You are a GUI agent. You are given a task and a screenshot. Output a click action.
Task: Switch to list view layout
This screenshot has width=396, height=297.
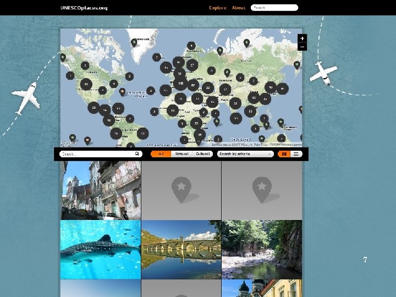pyautogui.click(x=296, y=154)
